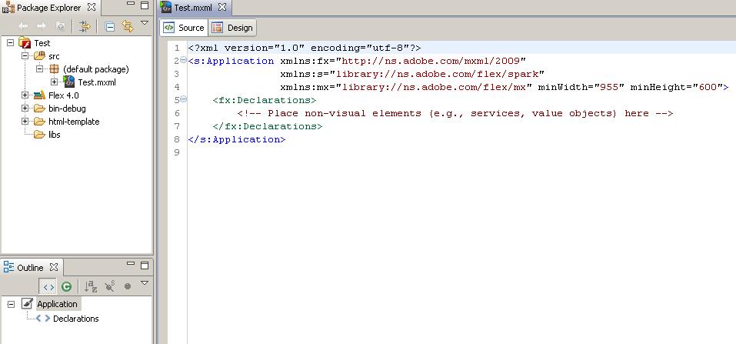Minimize the Outline panel
The image size is (736, 344).
(131, 263)
